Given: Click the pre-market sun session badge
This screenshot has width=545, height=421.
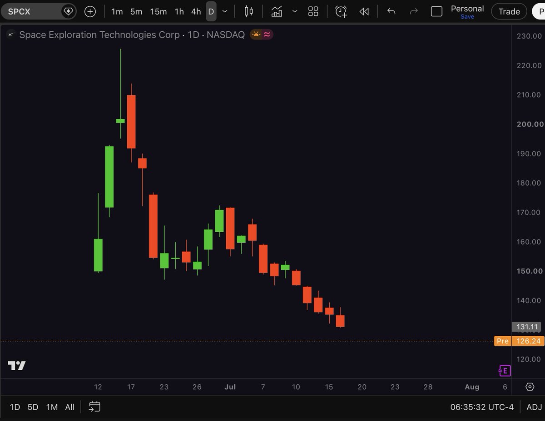Looking at the screenshot, I should (256, 34).
